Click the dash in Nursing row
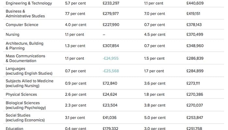Viewport: 228px width, 130px height. click(x=104, y=35)
